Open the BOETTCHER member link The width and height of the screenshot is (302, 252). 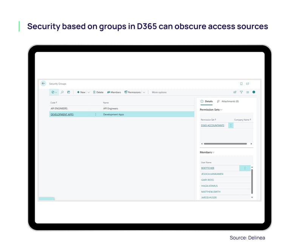pos(208,168)
